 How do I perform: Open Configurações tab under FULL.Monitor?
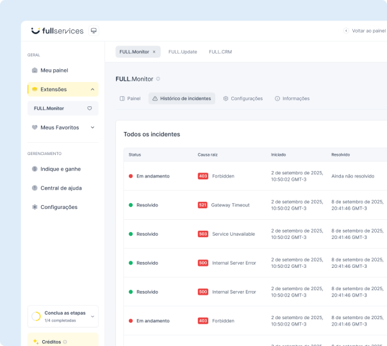(x=242, y=99)
